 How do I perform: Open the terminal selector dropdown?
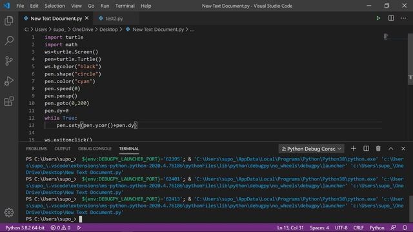pyautogui.click(x=311, y=149)
